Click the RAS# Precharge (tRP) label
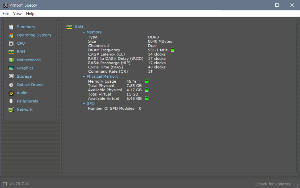The image size is (300, 188). pyautogui.click(x=109, y=63)
